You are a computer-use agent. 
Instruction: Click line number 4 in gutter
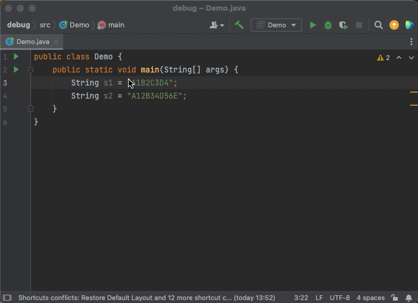click(5, 96)
